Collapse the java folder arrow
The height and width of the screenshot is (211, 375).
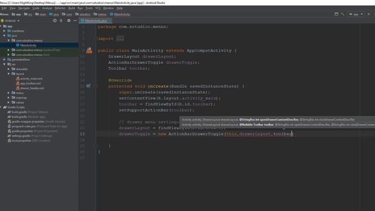coord(4,36)
